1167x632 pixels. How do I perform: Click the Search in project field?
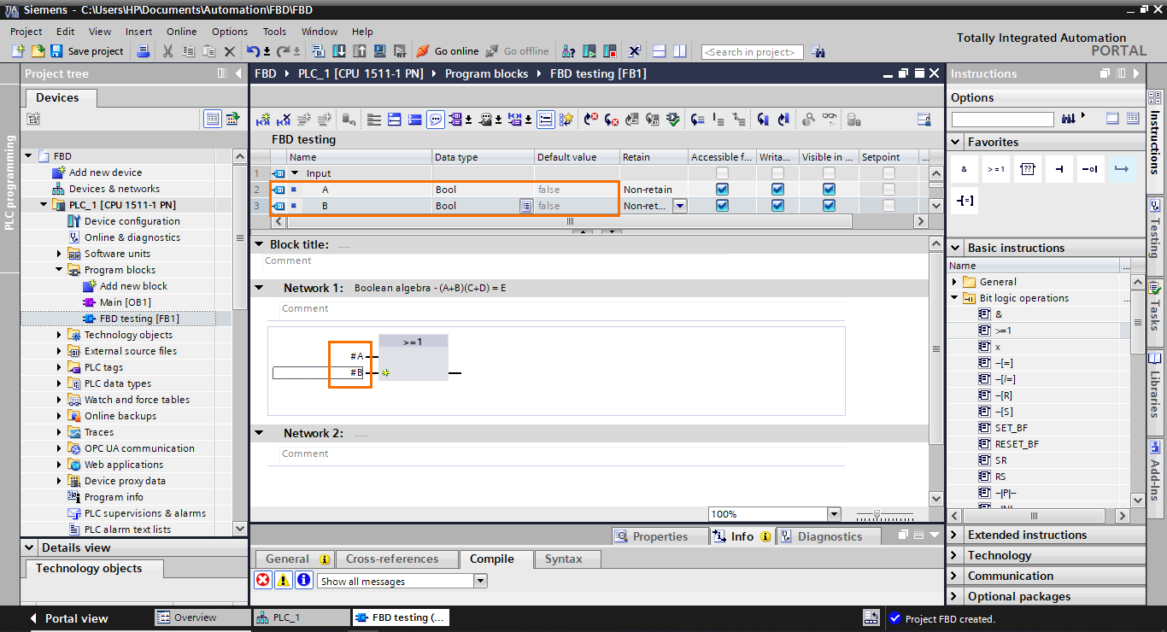(x=752, y=51)
